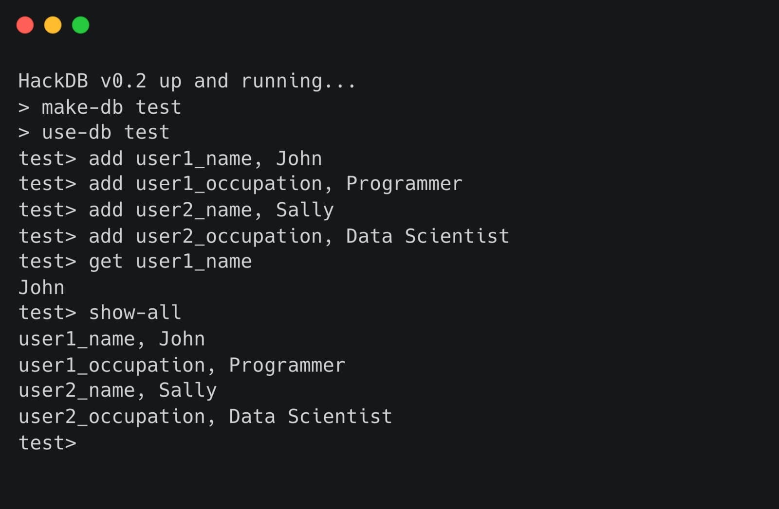Viewport: 779px width, 509px height.
Task: Select Data Scientist in the add command
Action: click(427, 236)
